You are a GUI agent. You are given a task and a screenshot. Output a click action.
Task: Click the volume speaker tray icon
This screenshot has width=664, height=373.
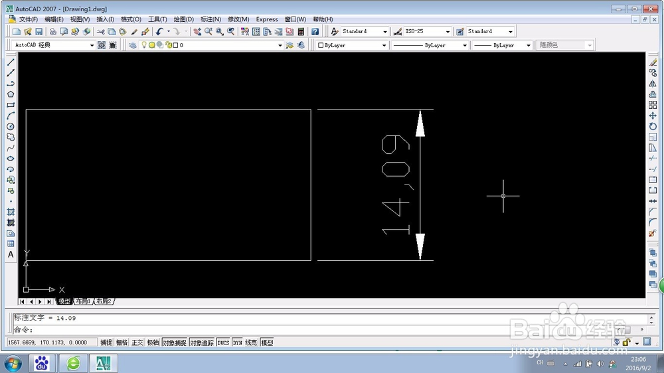point(600,364)
